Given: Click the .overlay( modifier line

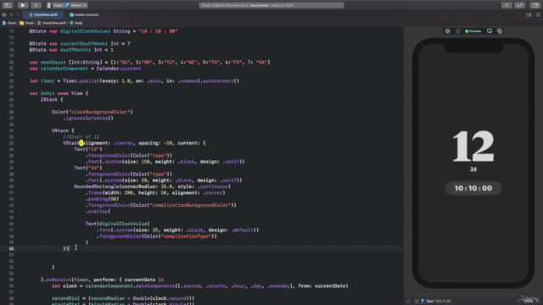Looking at the screenshot, I should (98, 211).
